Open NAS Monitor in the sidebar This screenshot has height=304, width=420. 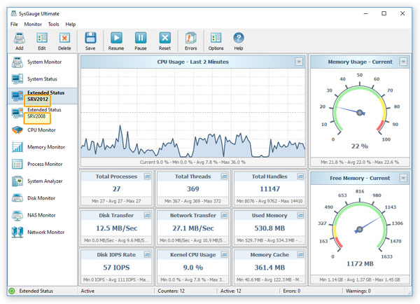click(x=42, y=215)
